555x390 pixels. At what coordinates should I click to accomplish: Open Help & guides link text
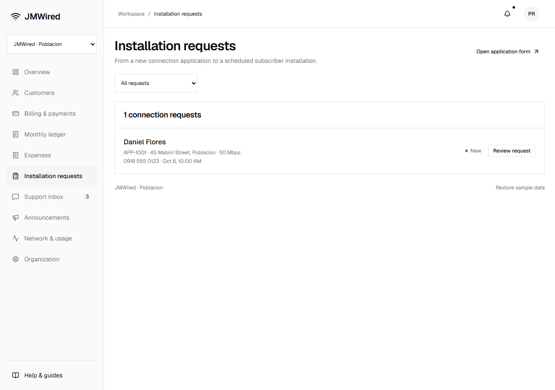tap(43, 375)
